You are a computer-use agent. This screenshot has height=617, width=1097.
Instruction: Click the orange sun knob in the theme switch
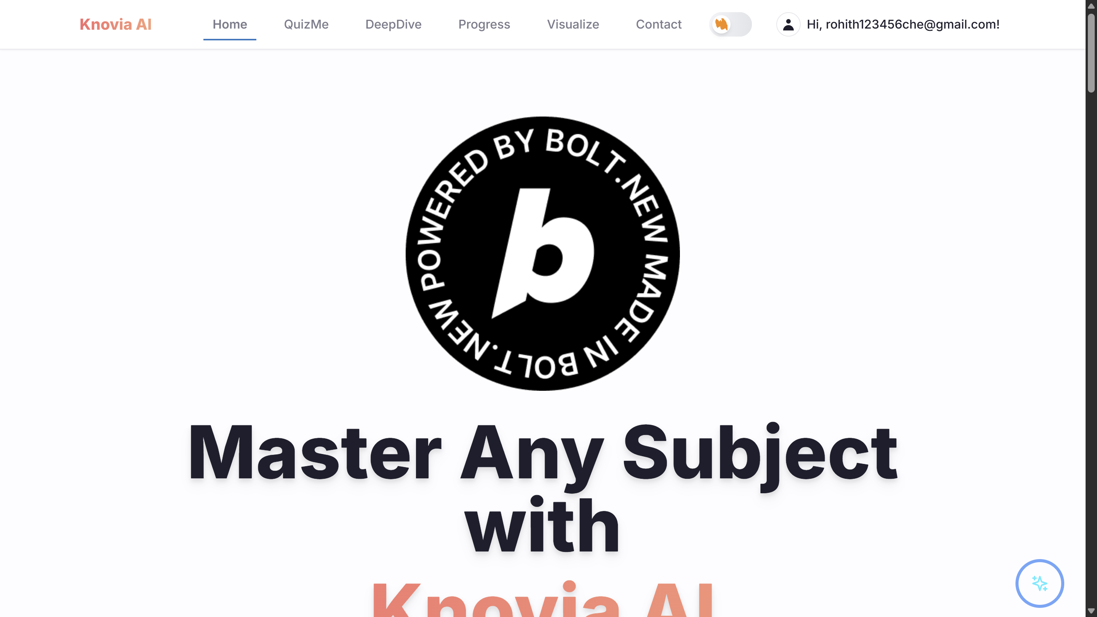(721, 24)
